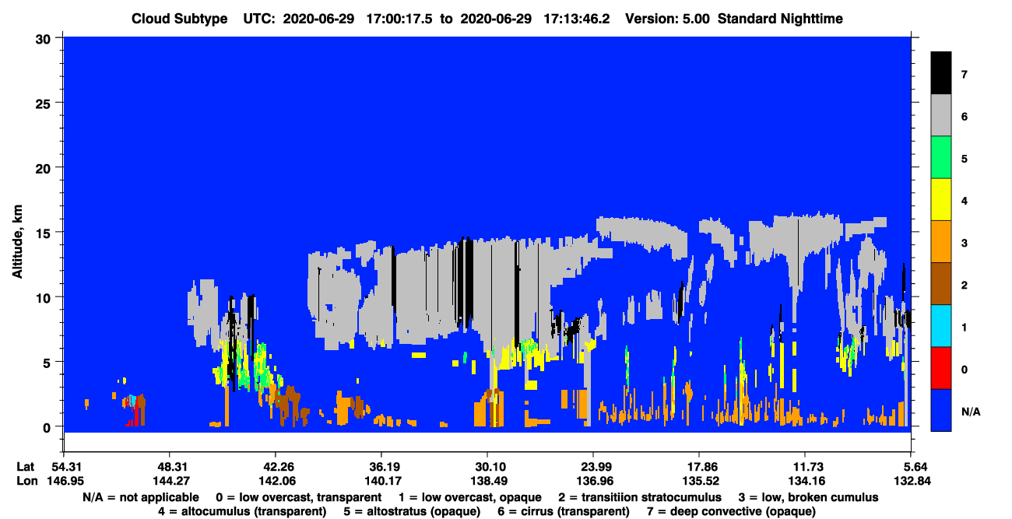This screenshot has height=519, width=1012.
Task: Click the latitude value 23.99
Action: 593,467
